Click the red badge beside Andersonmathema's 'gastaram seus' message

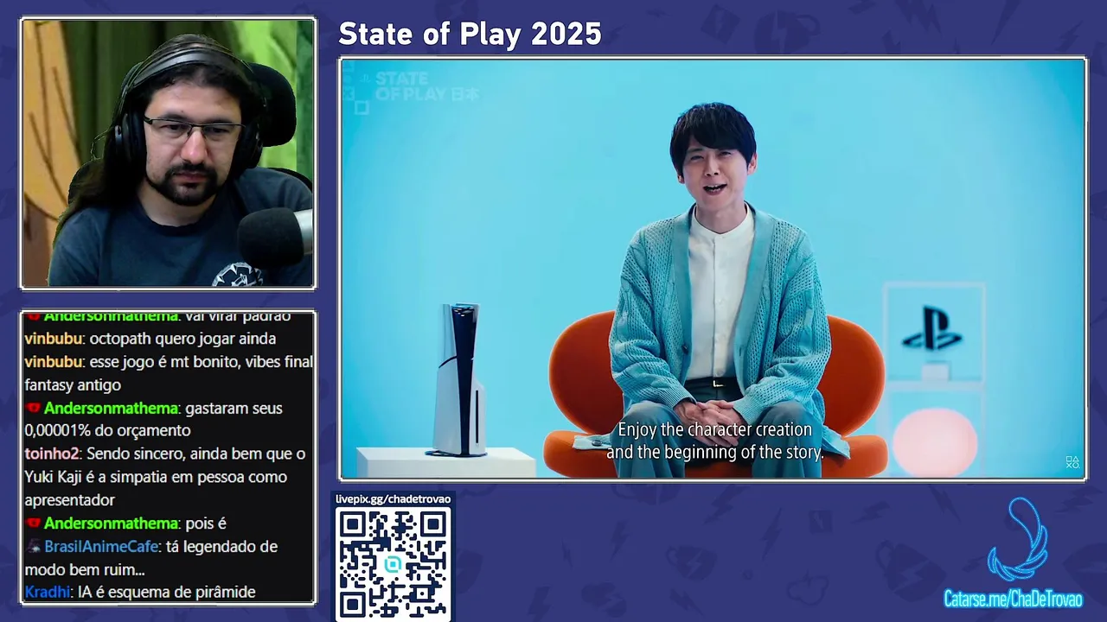pyautogui.click(x=33, y=408)
